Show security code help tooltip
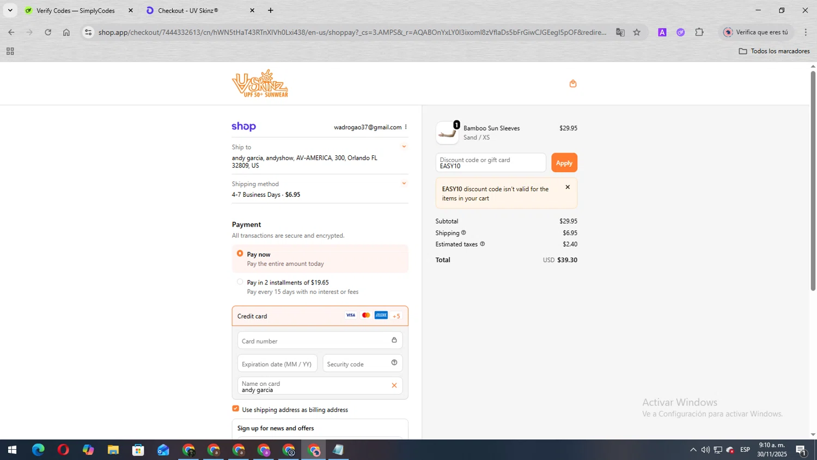 tap(394, 362)
